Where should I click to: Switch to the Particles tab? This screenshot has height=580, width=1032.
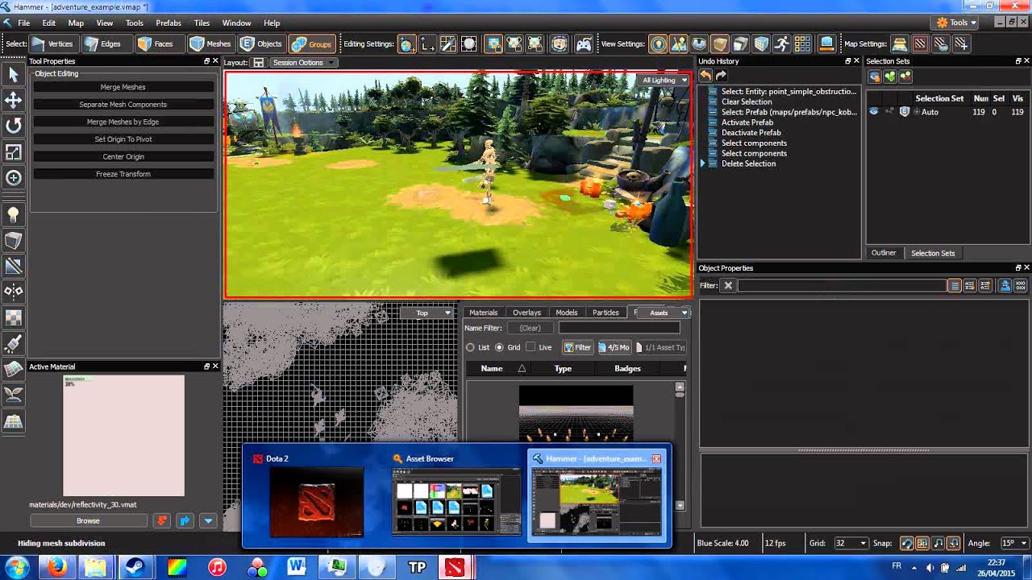605,313
